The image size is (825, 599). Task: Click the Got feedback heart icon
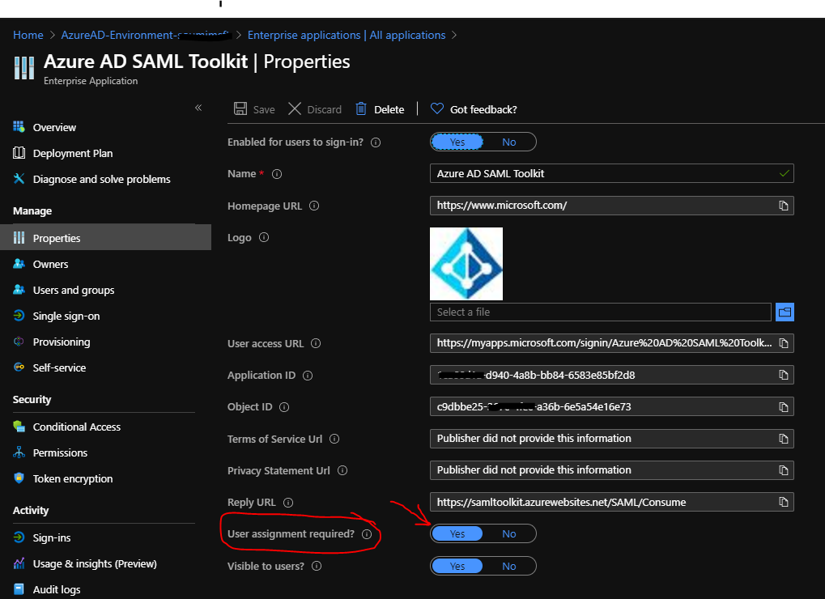tap(437, 108)
